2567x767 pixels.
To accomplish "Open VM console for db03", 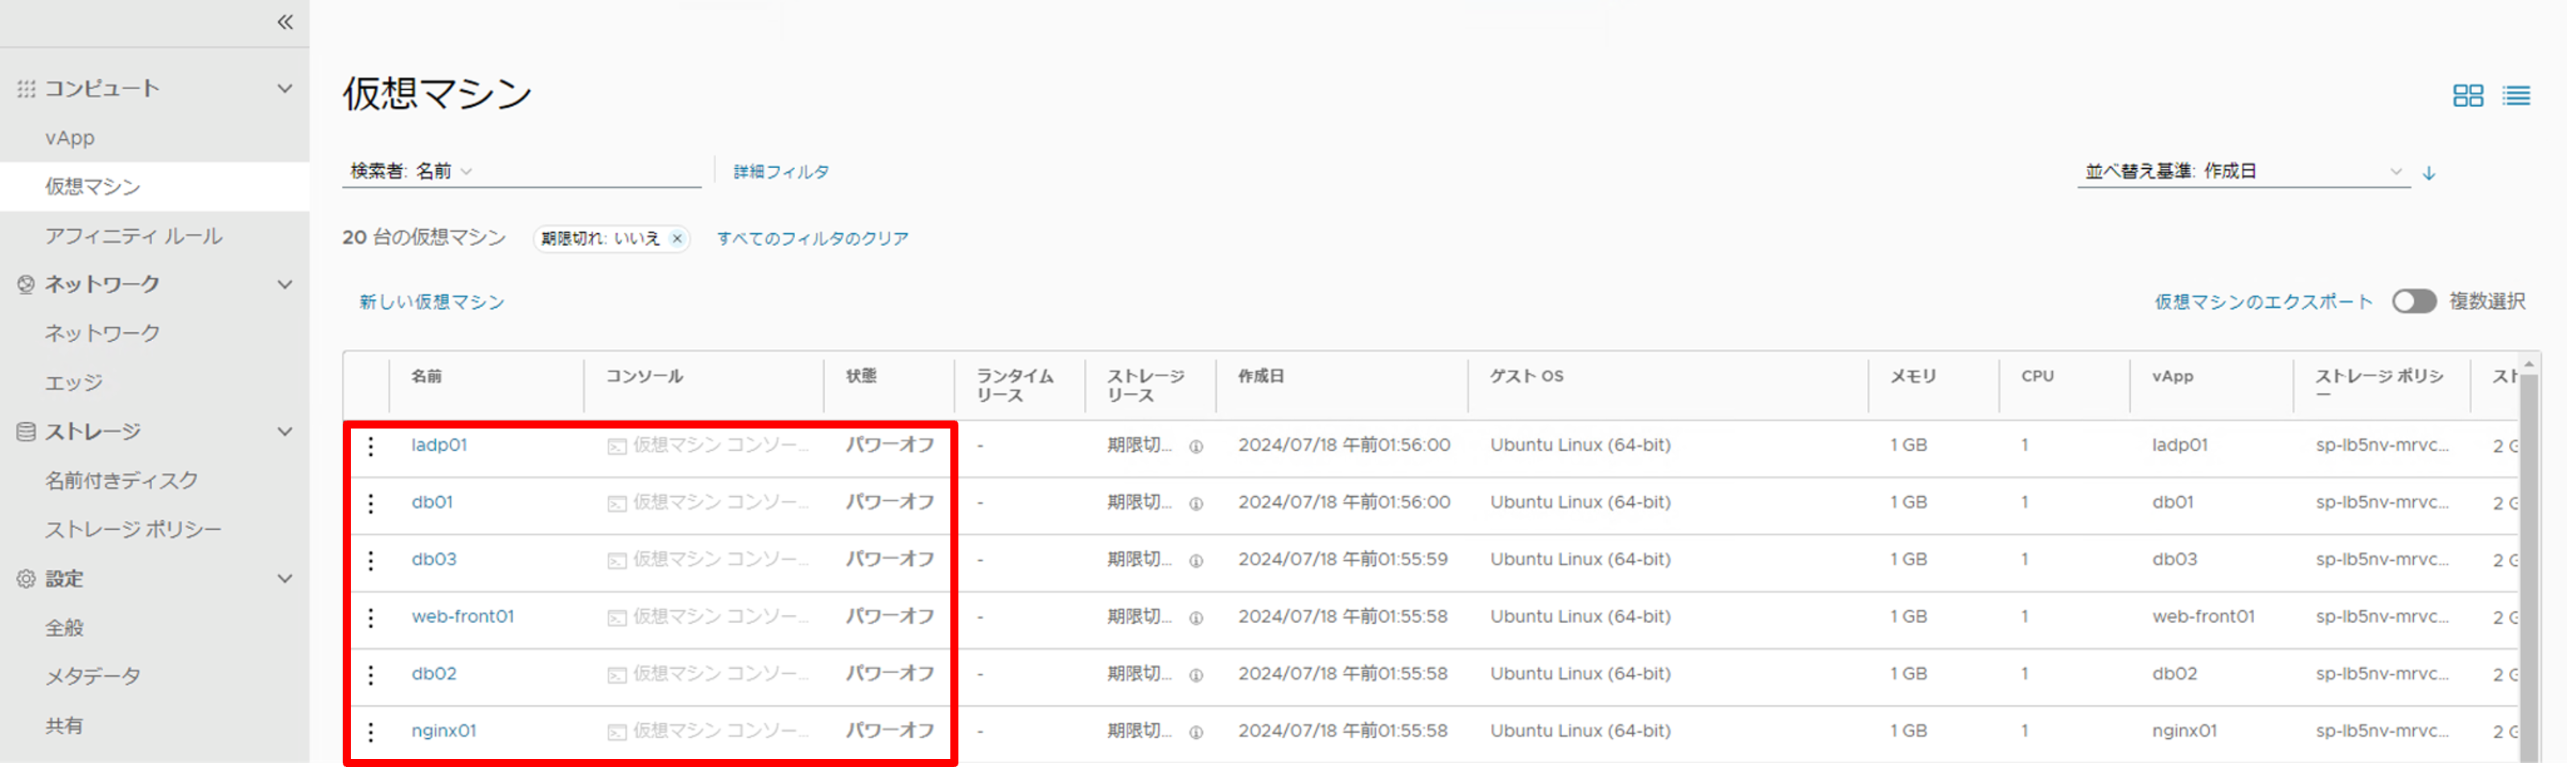I will click(708, 560).
